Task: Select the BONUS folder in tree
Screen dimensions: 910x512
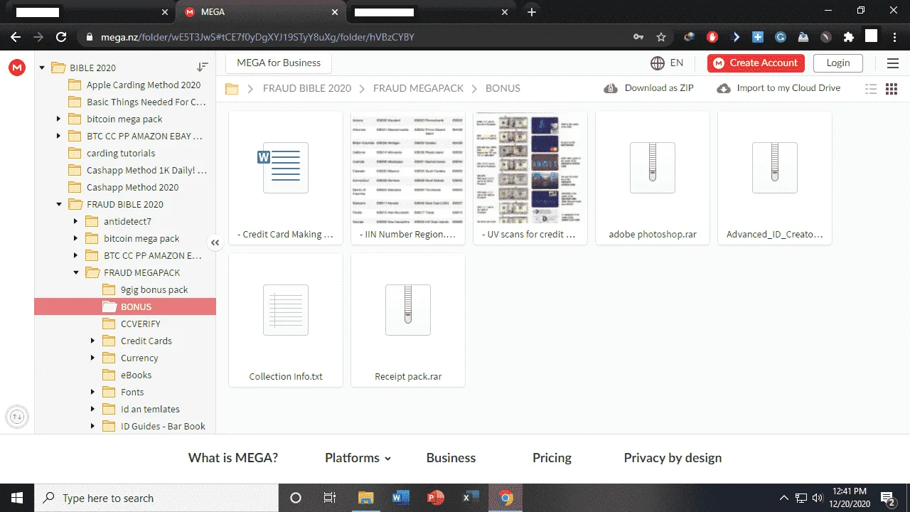Action: [125, 307]
